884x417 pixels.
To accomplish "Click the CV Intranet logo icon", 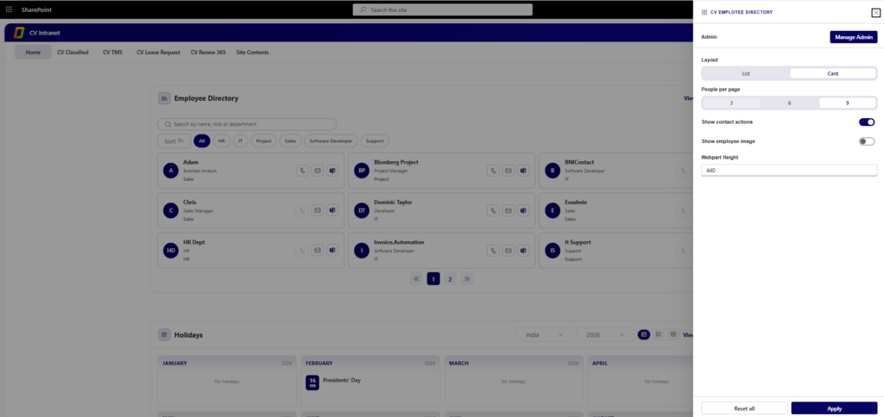I will pyautogui.click(x=20, y=34).
